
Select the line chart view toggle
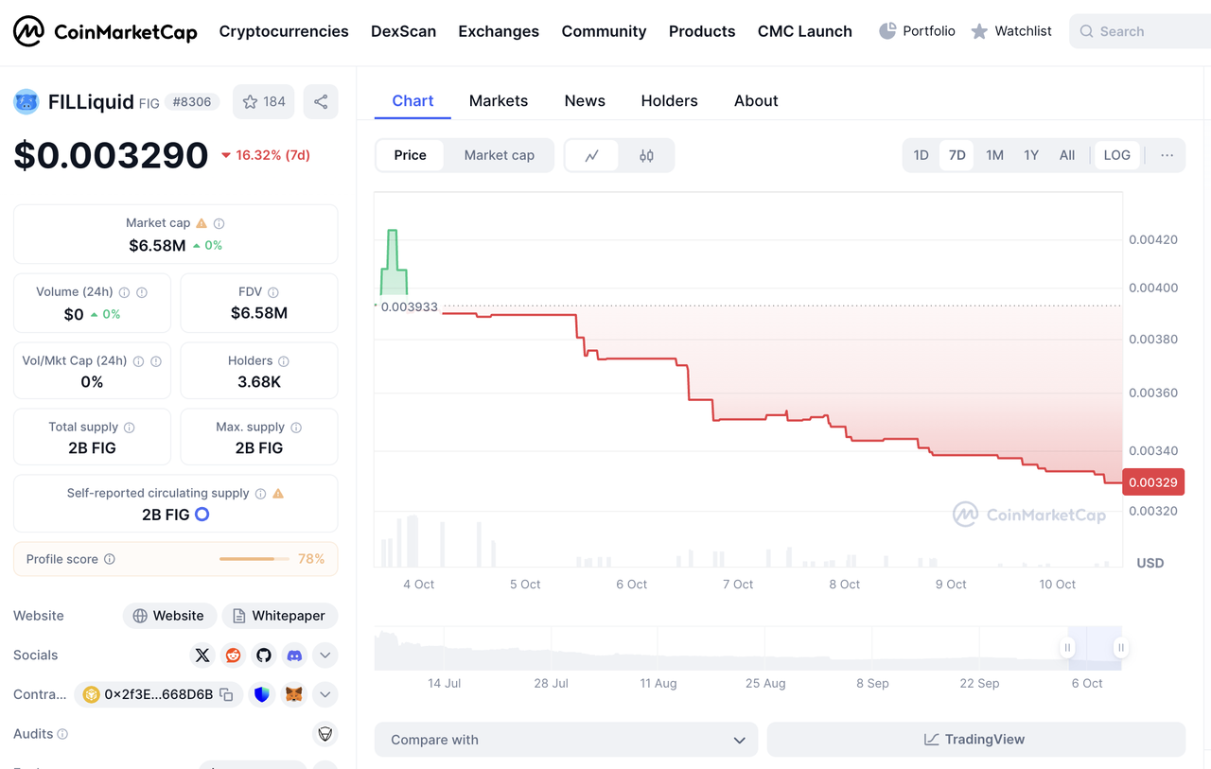[592, 155]
